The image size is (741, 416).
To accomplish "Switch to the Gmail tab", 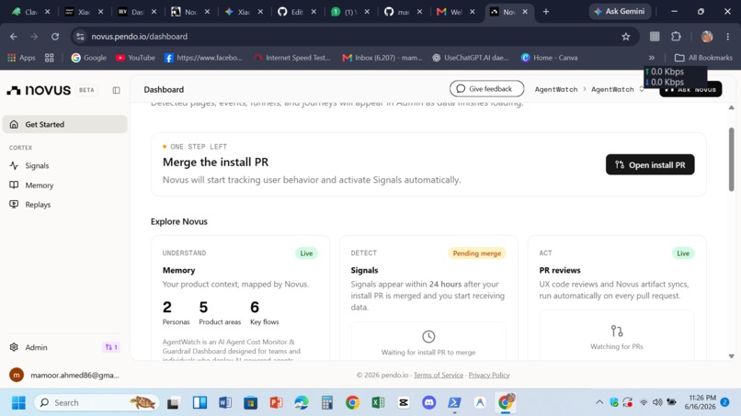I will [x=457, y=12].
